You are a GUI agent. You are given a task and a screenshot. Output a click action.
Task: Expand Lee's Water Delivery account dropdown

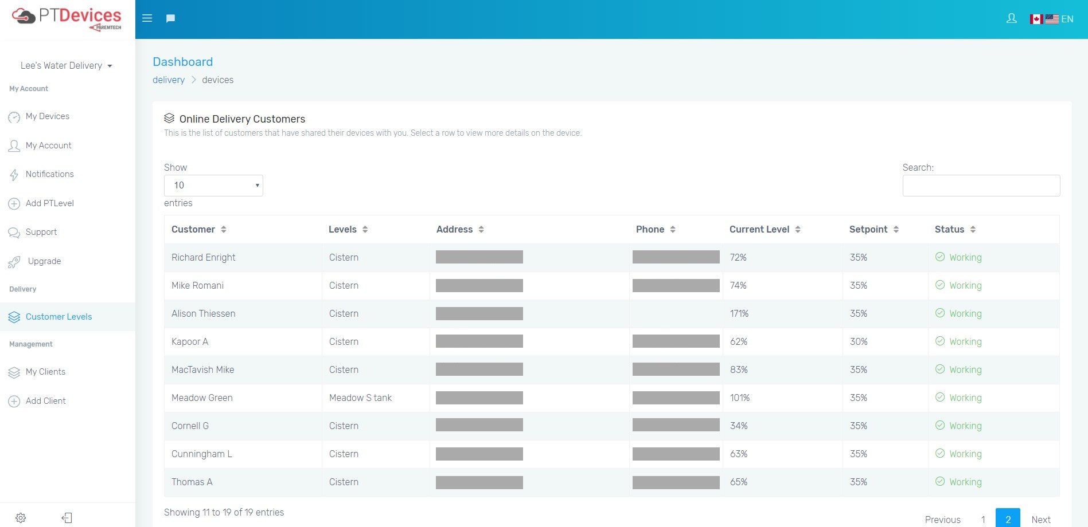pyautogui.click(x=67, y=66)
